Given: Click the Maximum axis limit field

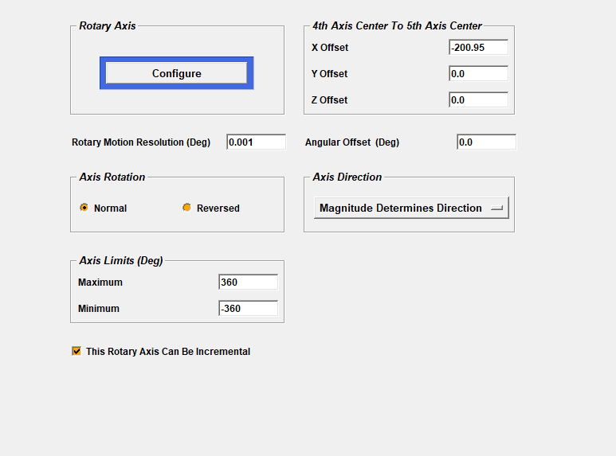Looking at the screenshot, I should tap(248, 283).
